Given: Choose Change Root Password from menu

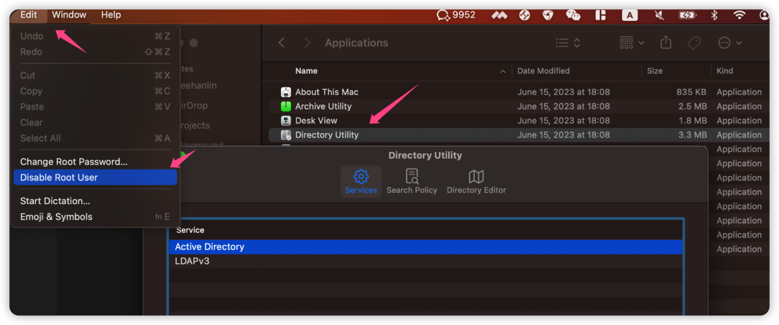Looking at the screenshot, I should point(74,162).
